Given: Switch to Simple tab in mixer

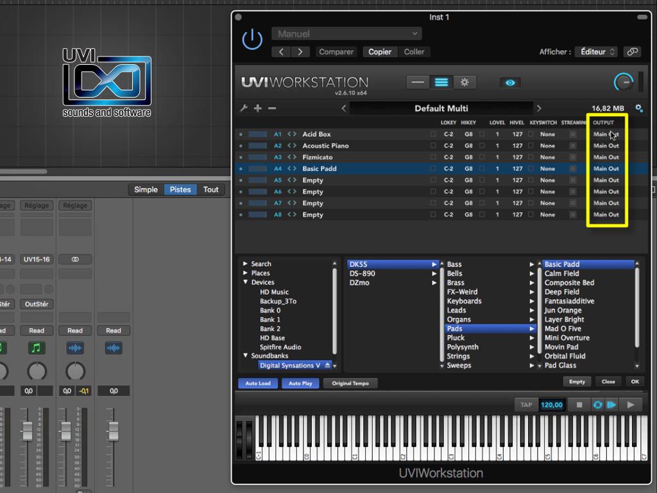Looking at the screenshot, I should pyautogui.click(x=146, y=189).
